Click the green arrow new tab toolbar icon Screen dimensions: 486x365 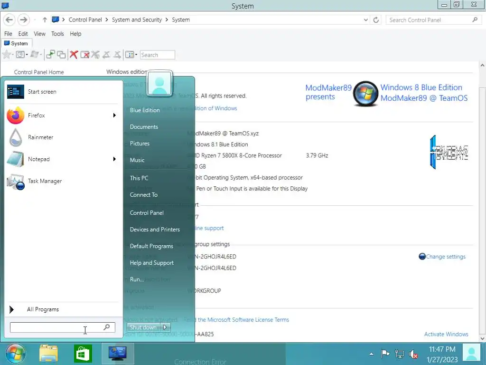(x=50, y=55)
